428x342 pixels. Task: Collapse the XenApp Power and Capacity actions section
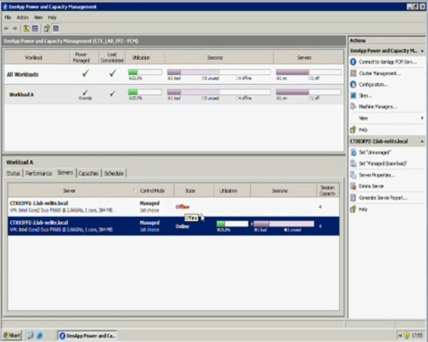(x=422, y=51)
